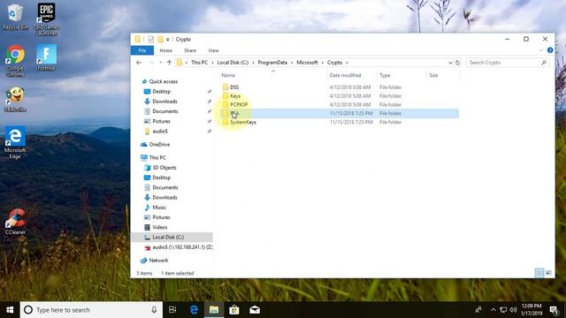566x318 pixels.
Task: Select the Fortnite desktop shortcut
Action: click(x=46, y=57)
